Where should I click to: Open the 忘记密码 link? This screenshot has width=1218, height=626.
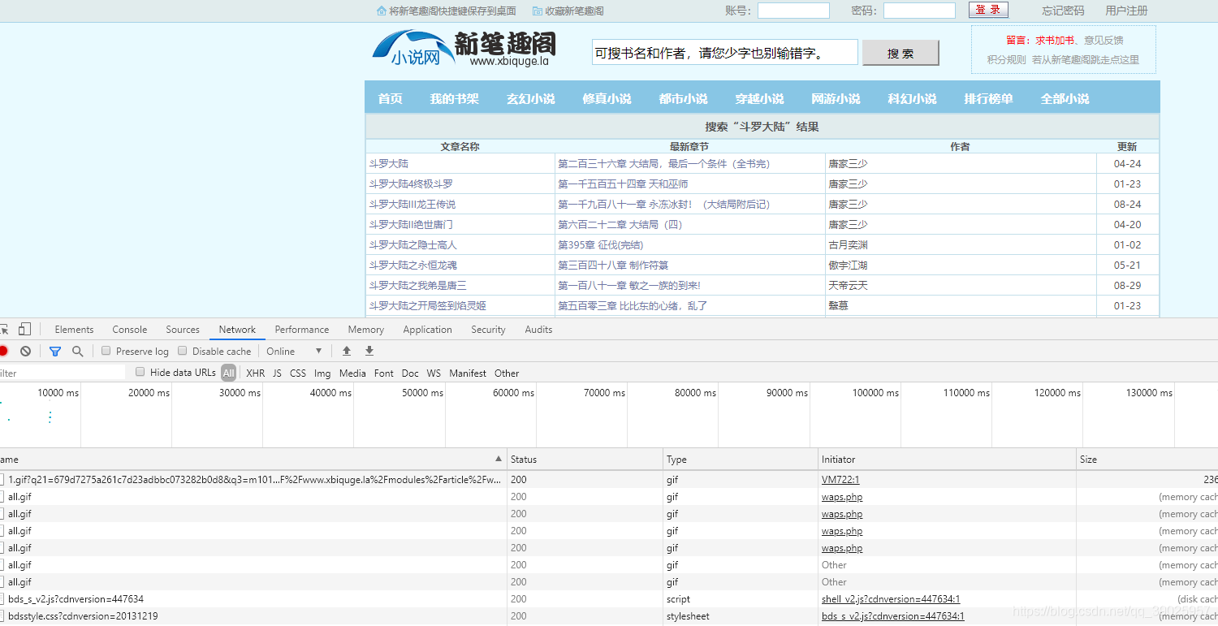pyautogui.click(x=1063, y=11)
